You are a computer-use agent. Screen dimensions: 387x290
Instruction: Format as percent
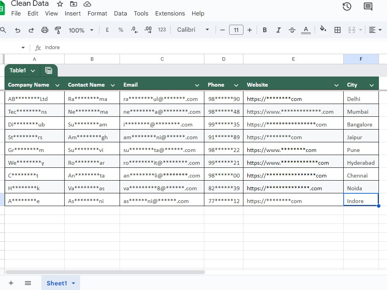point(121,30)
